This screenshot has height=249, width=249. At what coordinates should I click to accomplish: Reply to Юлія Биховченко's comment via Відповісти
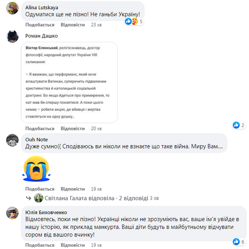pos(73,245)
